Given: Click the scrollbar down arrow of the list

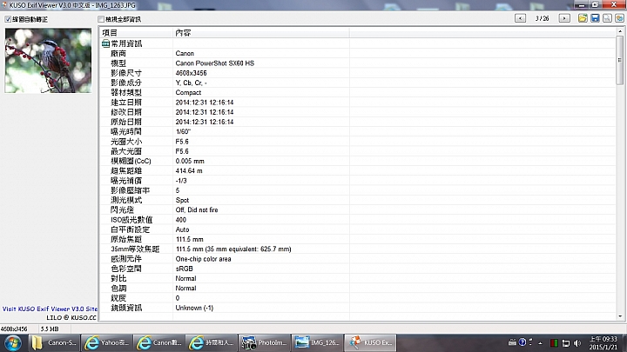Looking at the screenshot, I should [620, 316].
